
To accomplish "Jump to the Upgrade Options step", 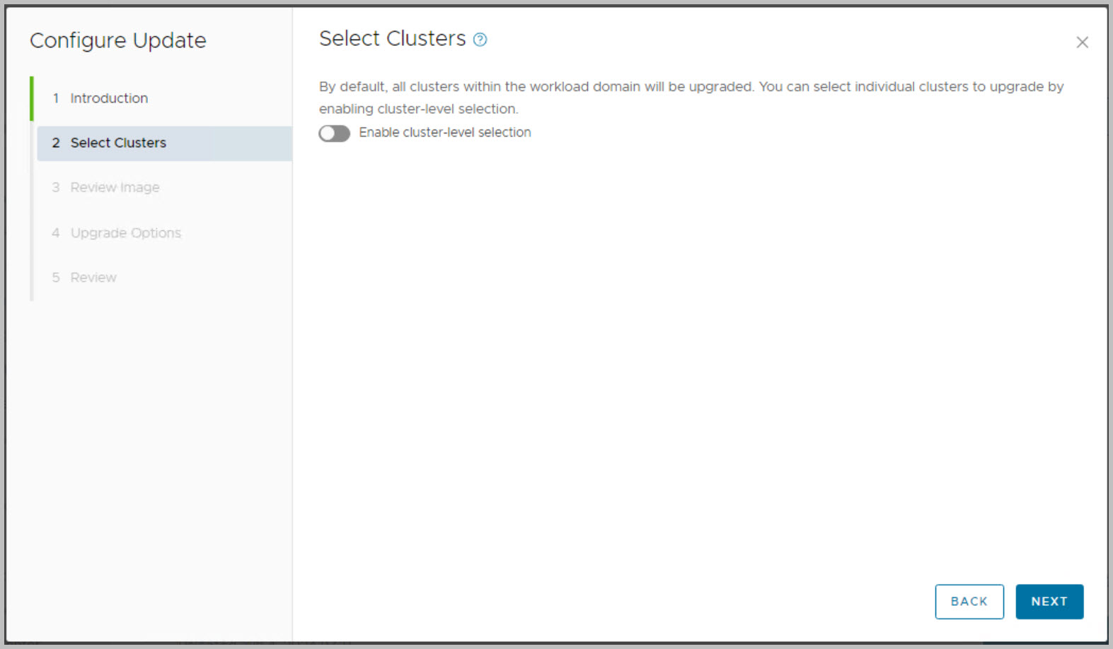I will [125, 233].
